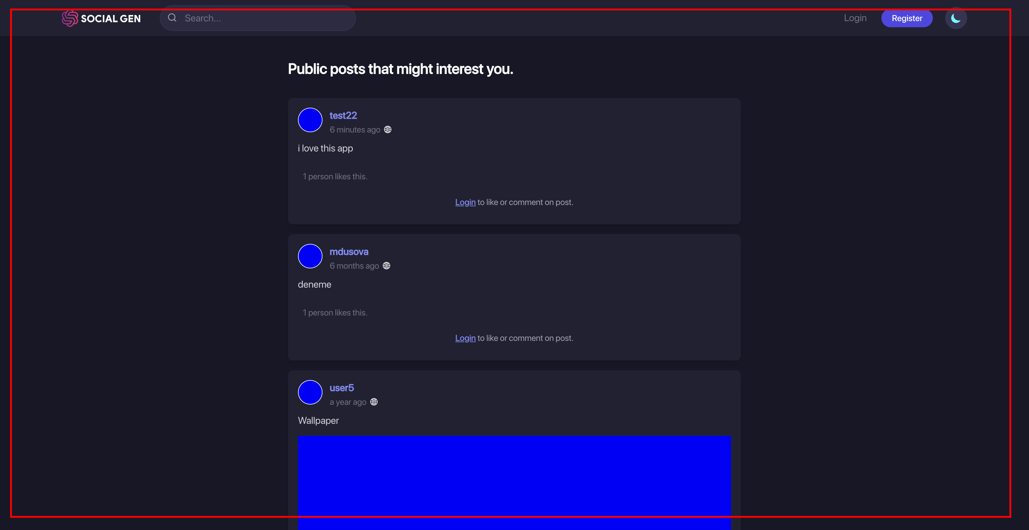Click globe icon on mdusova's post

(386, 266)
